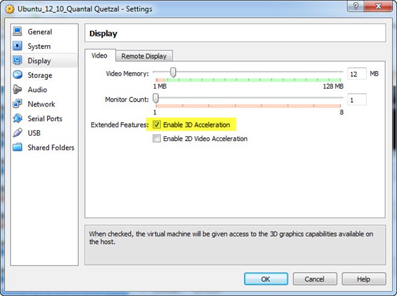This screenshot has height=296, width=397.
Task: Click the Cancel button
Action: tap(314, 279)
